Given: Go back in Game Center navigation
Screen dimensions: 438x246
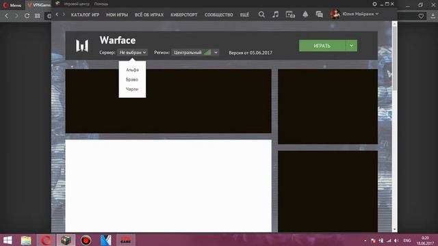Looking at the screenshot, I should click(x=57, y=14).
